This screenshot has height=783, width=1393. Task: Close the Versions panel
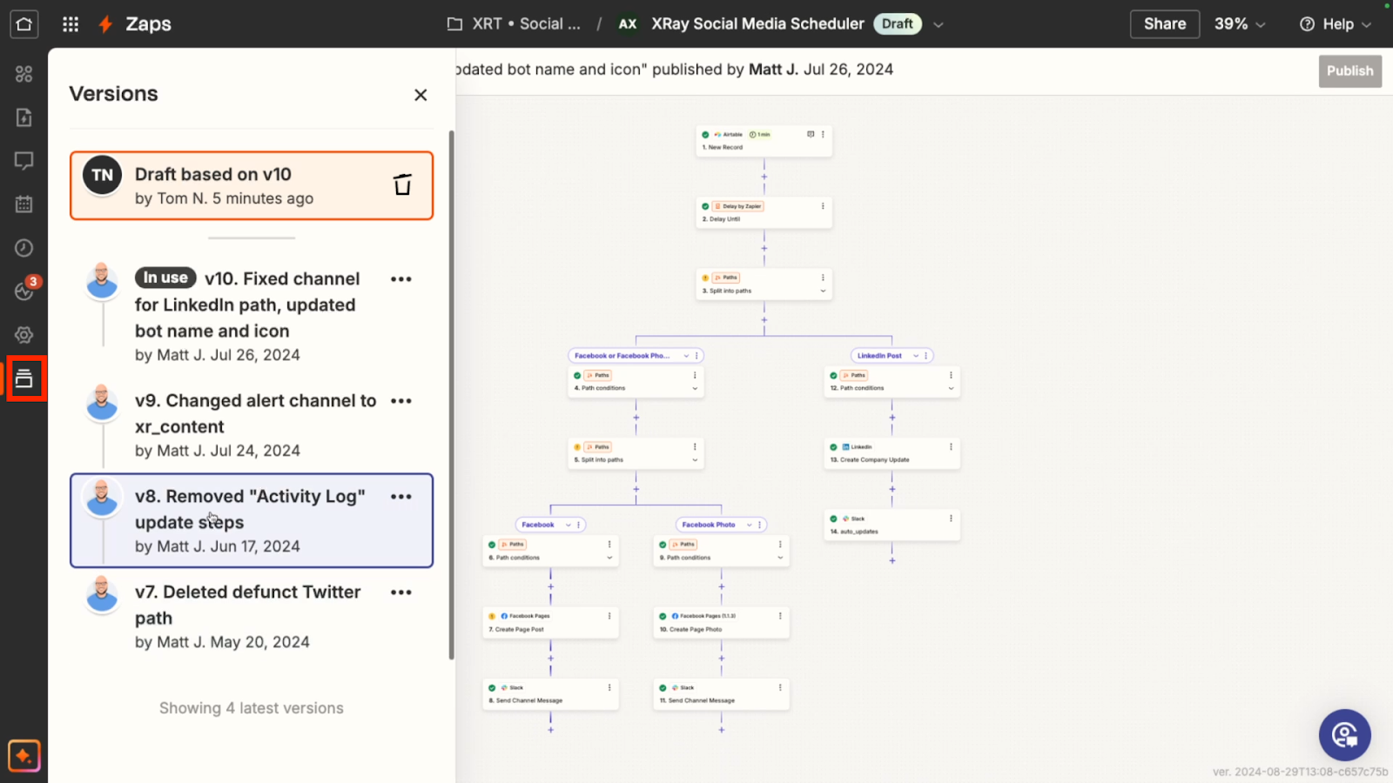tap(421, 95)
